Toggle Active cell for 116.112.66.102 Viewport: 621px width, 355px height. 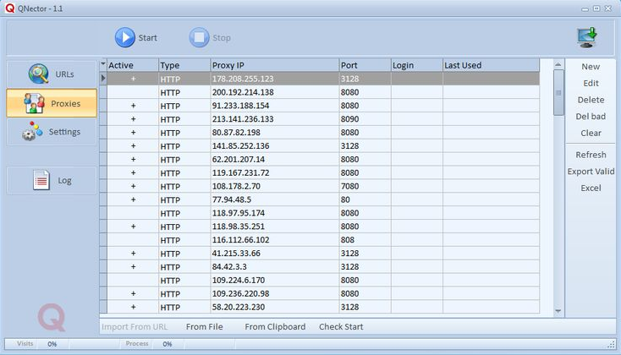[133, 240]
